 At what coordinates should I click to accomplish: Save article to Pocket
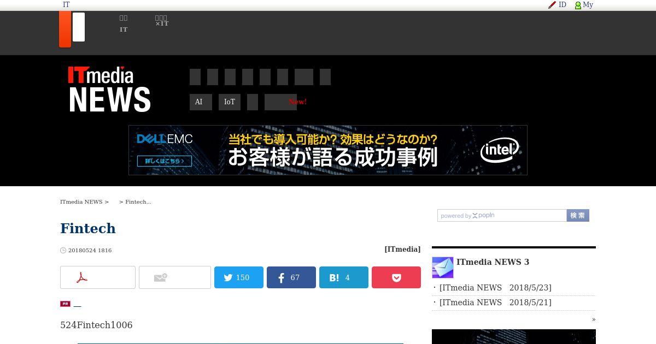pos(396,277)
